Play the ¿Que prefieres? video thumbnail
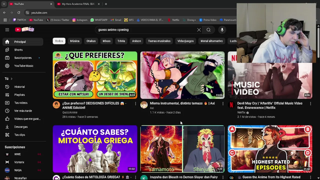The image size is (320, 180). [95, 75]
